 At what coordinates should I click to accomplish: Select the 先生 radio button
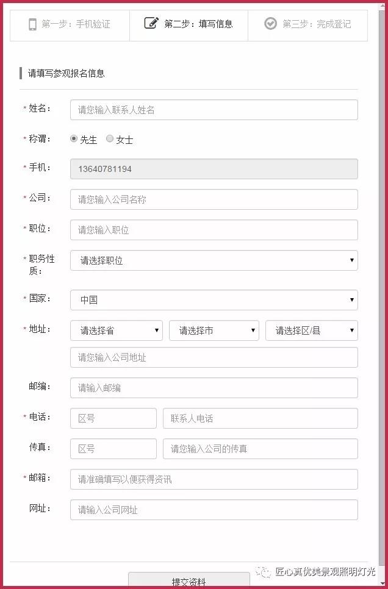point(73,139)
